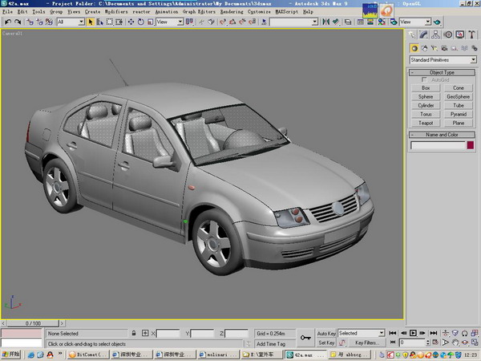Click the Sphere primitive button
Screen dimensions: 481x361
click(x=426, y=97)
